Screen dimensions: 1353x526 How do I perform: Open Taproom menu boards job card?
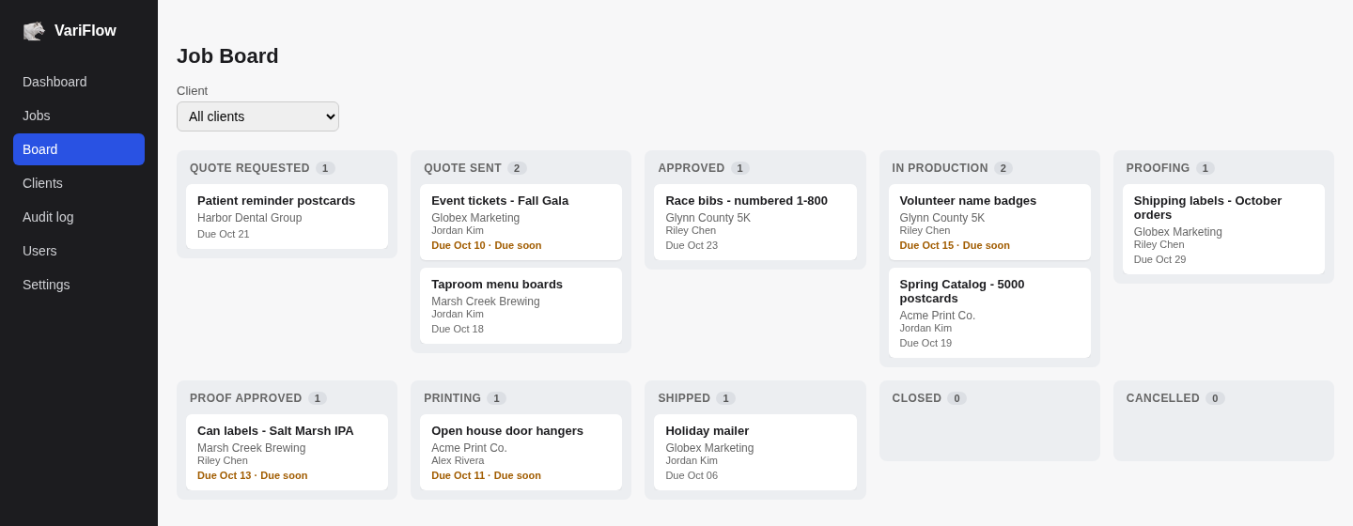pyautogui.click(x=521, y=305)
